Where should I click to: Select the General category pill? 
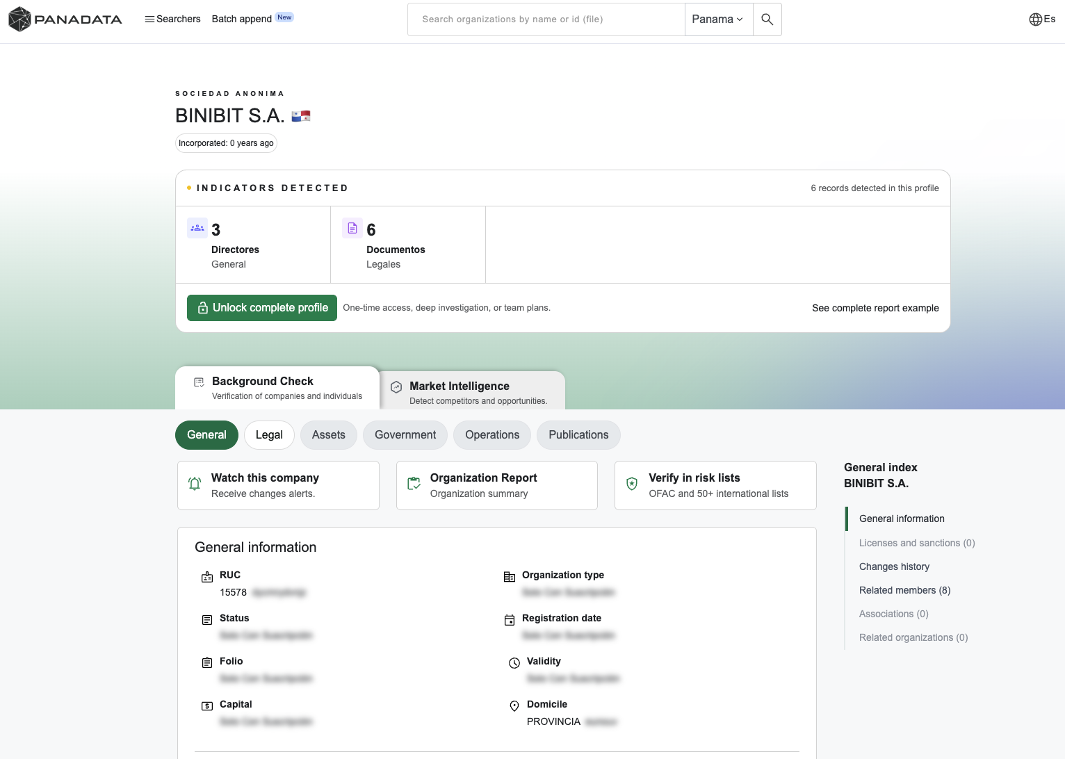[x=206, y=435]
